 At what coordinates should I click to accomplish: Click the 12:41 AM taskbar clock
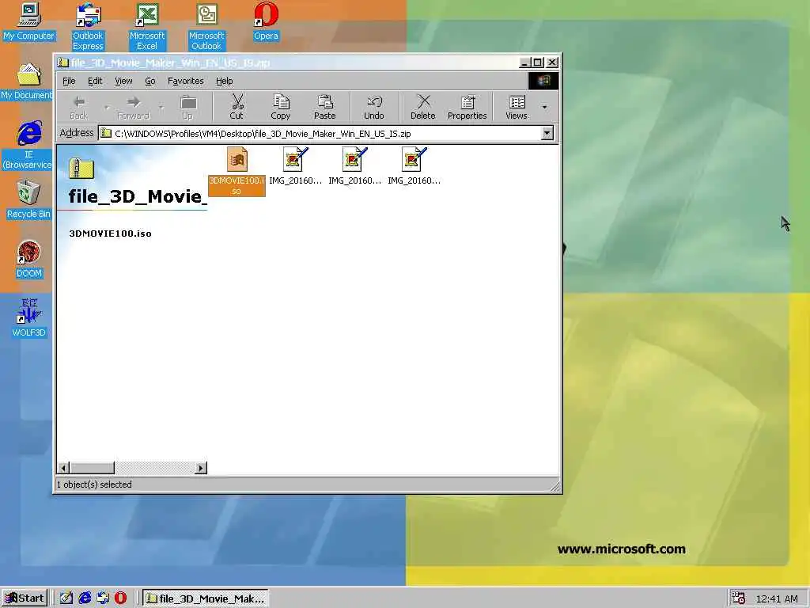(x=777, y=598)
